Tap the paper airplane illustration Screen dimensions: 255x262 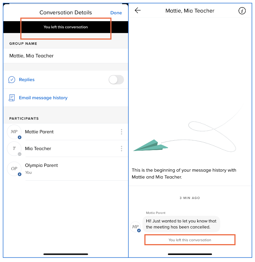click(x=150, y=146)
